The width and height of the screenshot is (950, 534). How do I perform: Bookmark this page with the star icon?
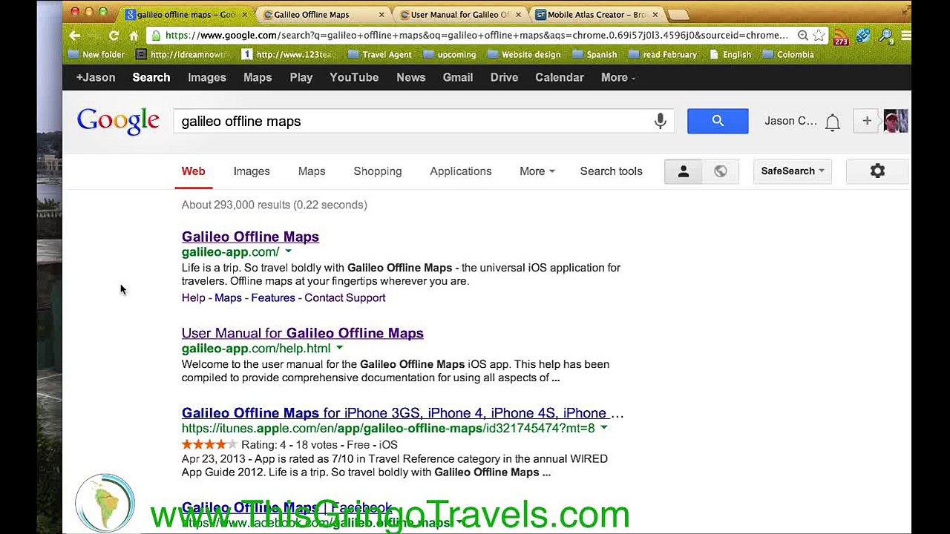[x=819, y=36]
